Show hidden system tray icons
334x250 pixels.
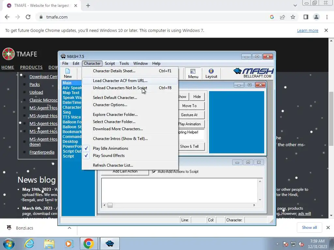(x=277, y=244)
